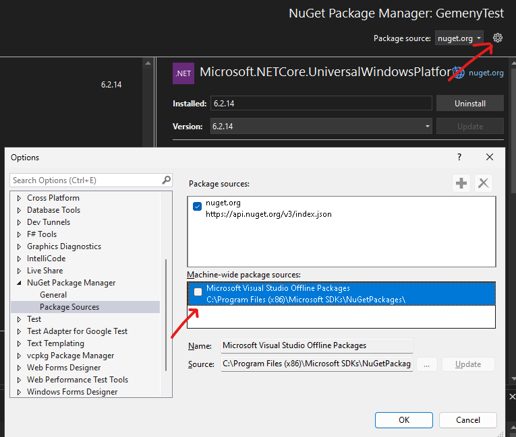Screen dimensions: 516x437
Task: Expand the vcpkg Package Manager node
Action: (19, 356)
